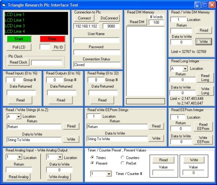
Task: Click the Read Long button
Action: (x=205, y=78)
